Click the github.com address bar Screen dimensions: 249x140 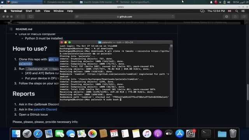(x=124, y=17)
